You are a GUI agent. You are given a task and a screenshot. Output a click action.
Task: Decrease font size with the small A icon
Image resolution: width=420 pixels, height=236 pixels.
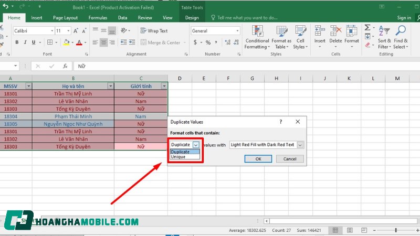click(x=84, y=31)
